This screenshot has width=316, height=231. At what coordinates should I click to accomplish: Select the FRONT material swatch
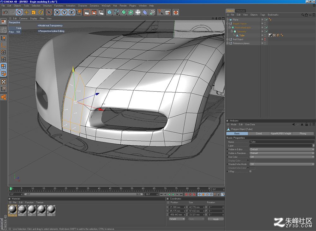[41, 211]
